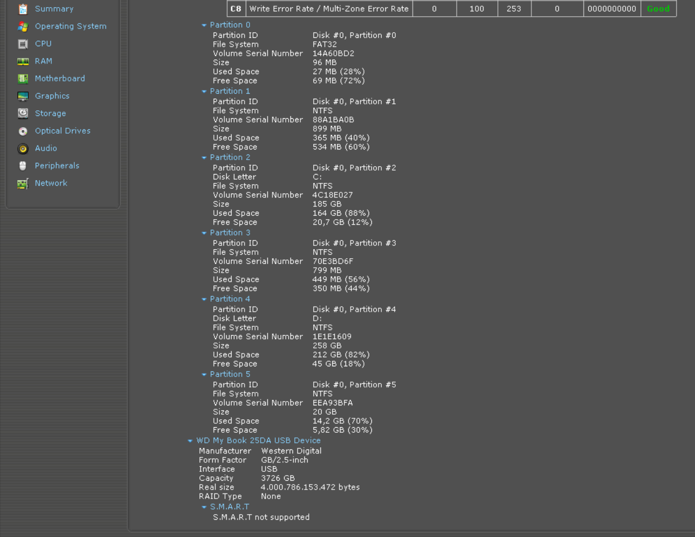The image size is (695, 537).
Task: Click the Motherboard icon
Action: (23, 79)
